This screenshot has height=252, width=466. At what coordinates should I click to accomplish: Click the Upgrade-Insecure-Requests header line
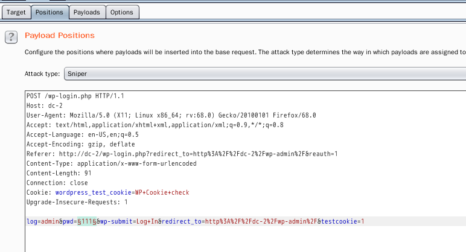point(77,202)
